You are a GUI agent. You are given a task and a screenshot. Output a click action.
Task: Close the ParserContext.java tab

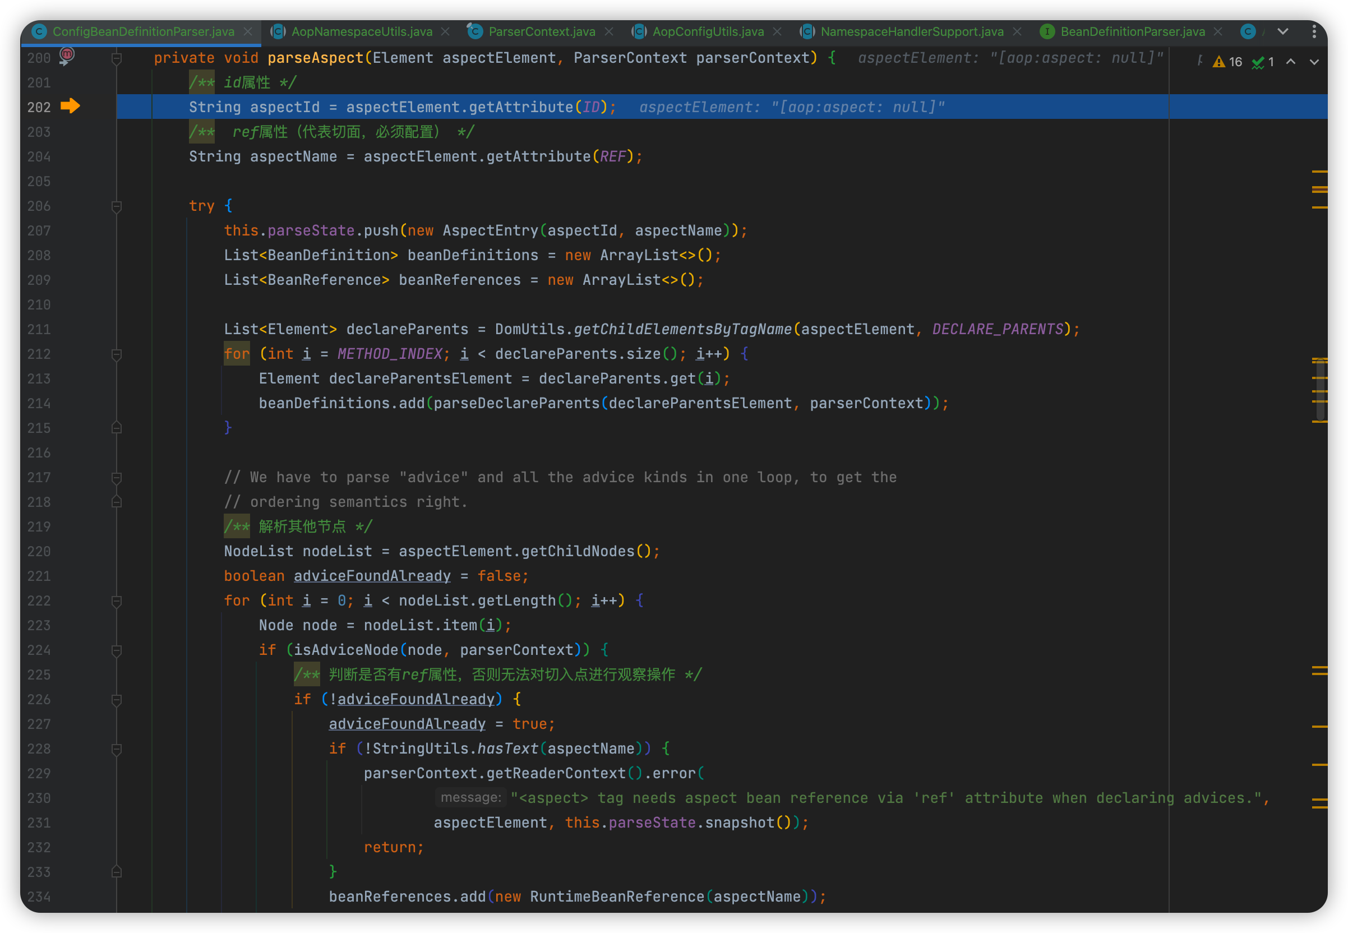tap(608, 31)
